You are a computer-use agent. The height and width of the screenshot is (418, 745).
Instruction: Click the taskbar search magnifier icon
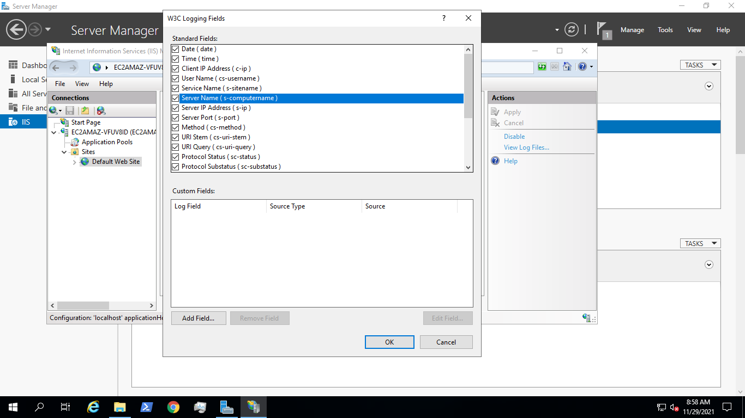pos(39,407)
